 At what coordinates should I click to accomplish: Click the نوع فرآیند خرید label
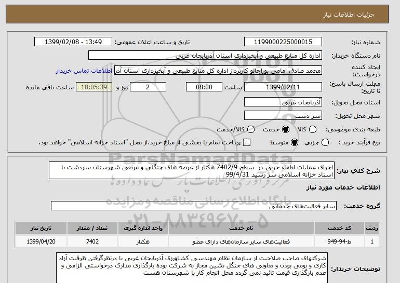click(359, 142)
